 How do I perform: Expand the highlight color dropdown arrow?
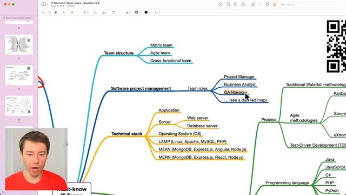260,4
